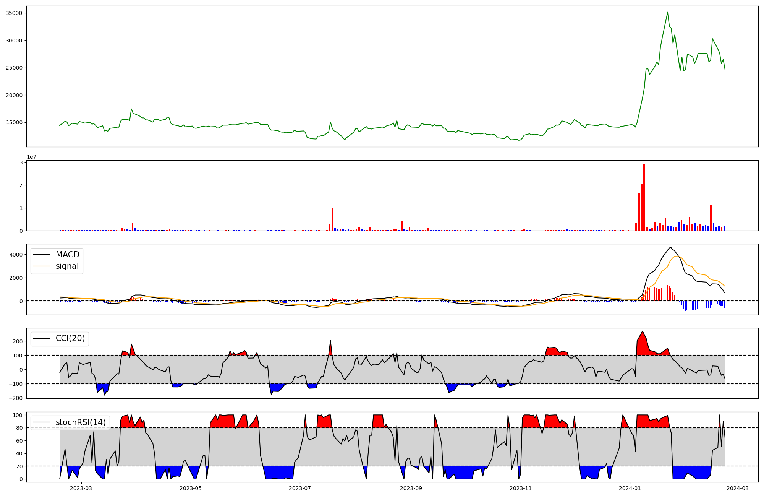Click the tallest red volume bar

point(644,197)
